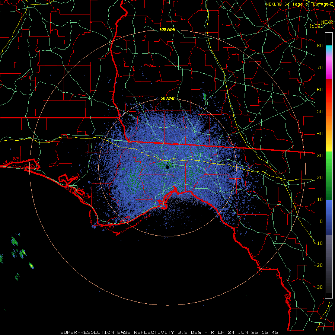Click the -20 dBZ legend value
The height and width of the screenshot is (335, 335).
(x=318, y=265)
